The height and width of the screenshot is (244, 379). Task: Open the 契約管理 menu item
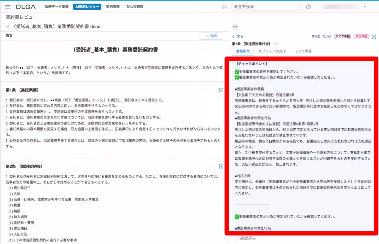113,6
